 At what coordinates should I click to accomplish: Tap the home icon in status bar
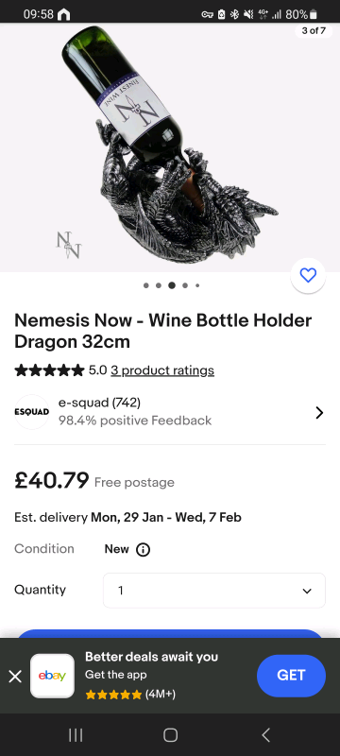[63, 14]
